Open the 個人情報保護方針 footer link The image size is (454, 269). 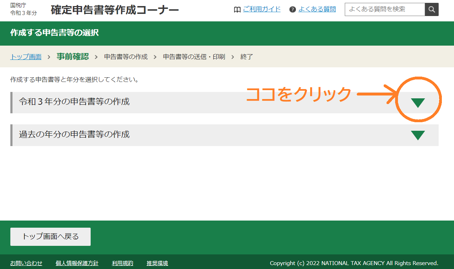pyautogui.click(x=77, y=263)
